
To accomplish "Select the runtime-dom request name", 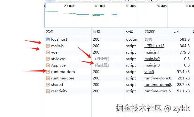I will [63, 72].
